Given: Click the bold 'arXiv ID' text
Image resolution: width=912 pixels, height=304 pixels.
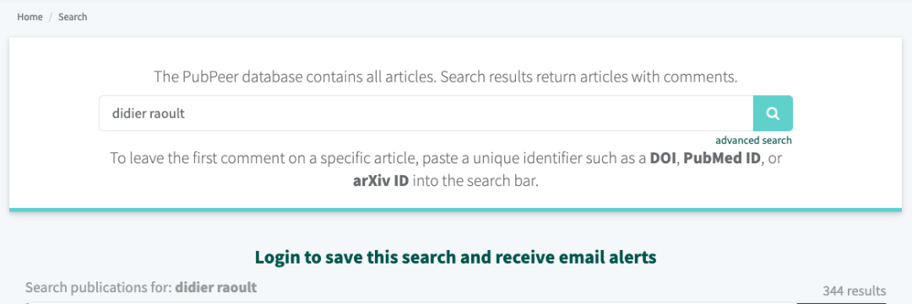Looking at the screenshot, I should click(380, 180).
